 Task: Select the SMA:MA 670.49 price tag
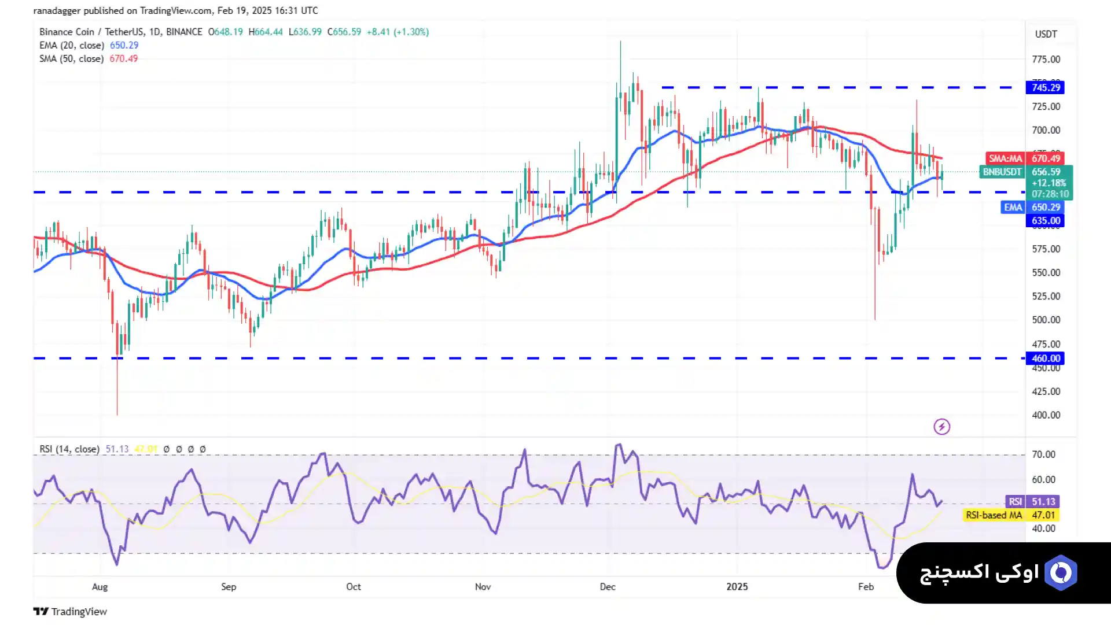[1025, 158]
